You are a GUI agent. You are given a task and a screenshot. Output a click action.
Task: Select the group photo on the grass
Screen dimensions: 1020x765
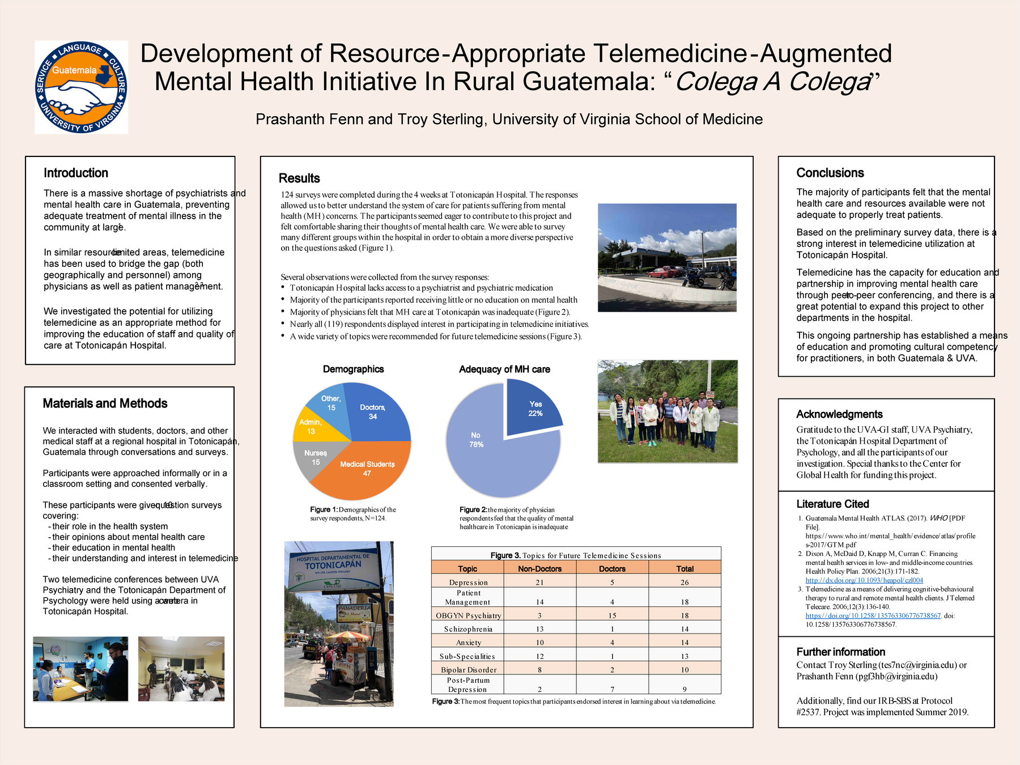click(x=668, y=411)
